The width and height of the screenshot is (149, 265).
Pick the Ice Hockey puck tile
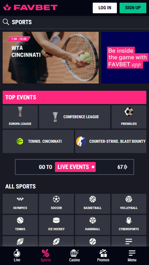coord(56,225)
